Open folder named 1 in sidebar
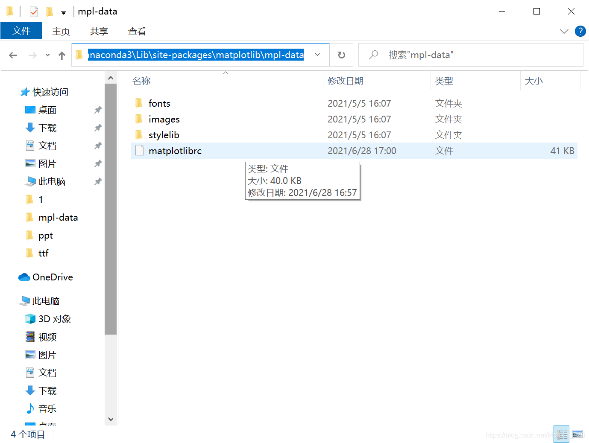 [41, 200]
